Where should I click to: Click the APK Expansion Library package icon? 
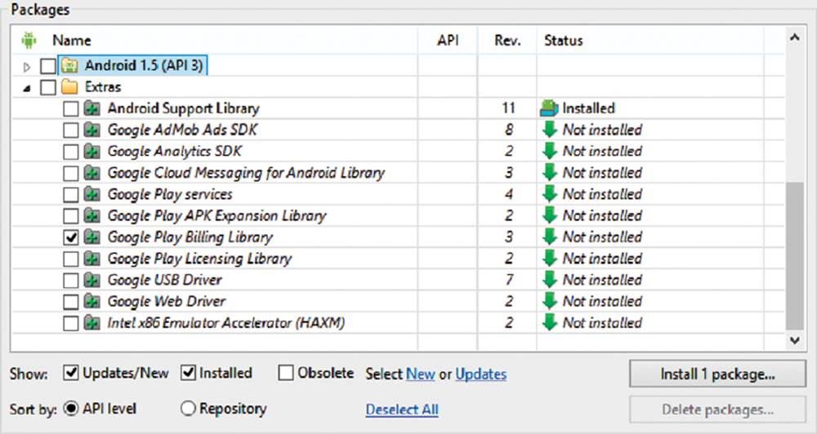92,215
